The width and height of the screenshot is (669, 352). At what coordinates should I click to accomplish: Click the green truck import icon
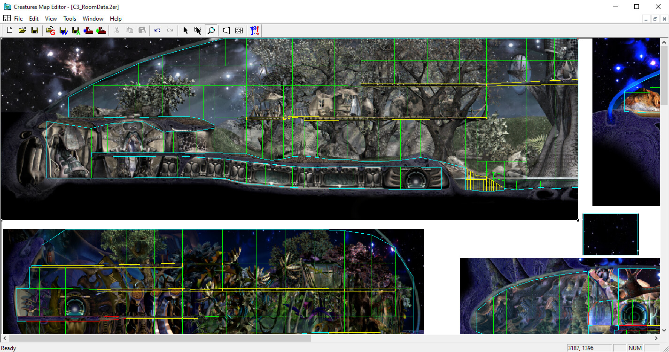pyautogui.click(x=101, y=30)
